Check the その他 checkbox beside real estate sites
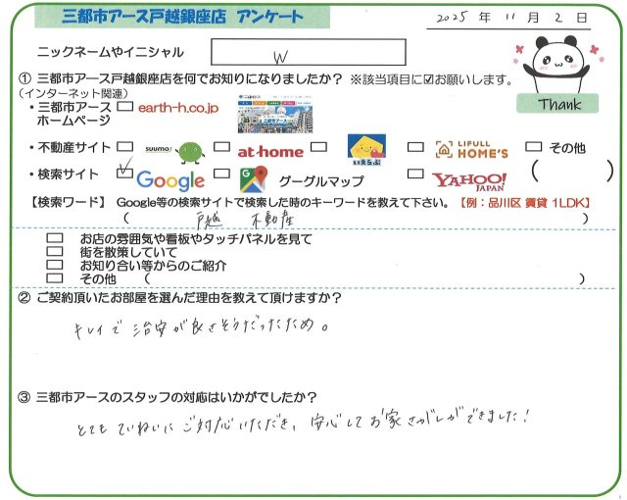The height and width of the screenshot is (500, 627). pos(533,147)
